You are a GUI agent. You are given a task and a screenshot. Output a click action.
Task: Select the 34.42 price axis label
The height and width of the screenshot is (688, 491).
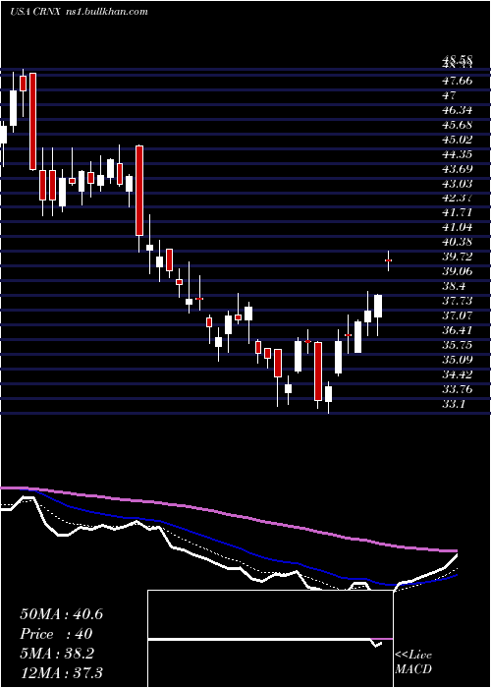coord(457,374)
